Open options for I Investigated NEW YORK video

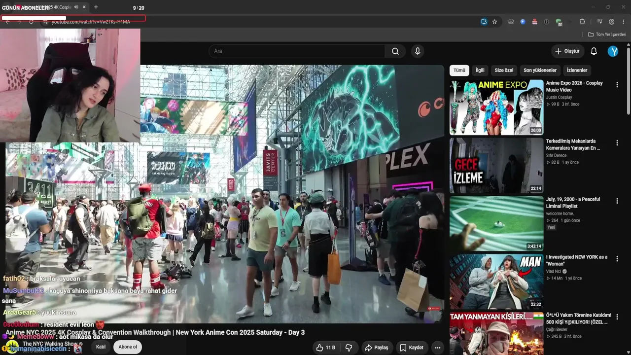coord(617,259)
